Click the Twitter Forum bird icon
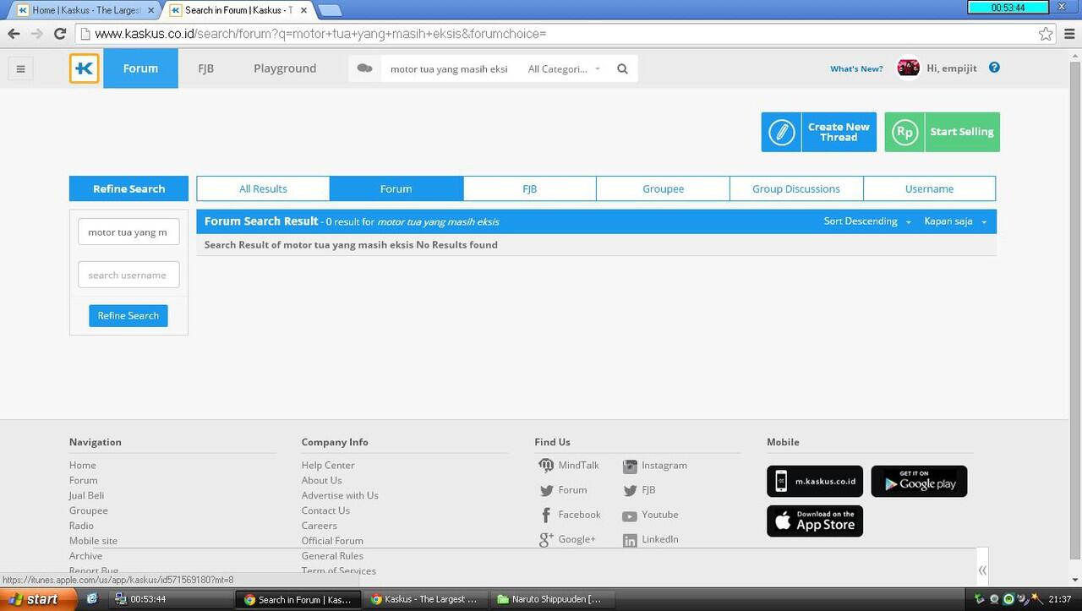The image size is (1082, 611). pyautogui.click(x=546, y=490)
